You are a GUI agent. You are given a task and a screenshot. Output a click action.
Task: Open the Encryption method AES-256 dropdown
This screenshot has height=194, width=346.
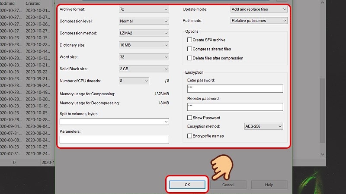tap(263, 126)
